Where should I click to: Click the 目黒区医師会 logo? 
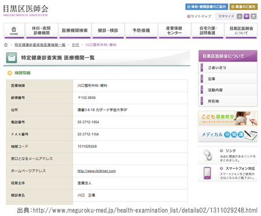click(x=26, y=10)
